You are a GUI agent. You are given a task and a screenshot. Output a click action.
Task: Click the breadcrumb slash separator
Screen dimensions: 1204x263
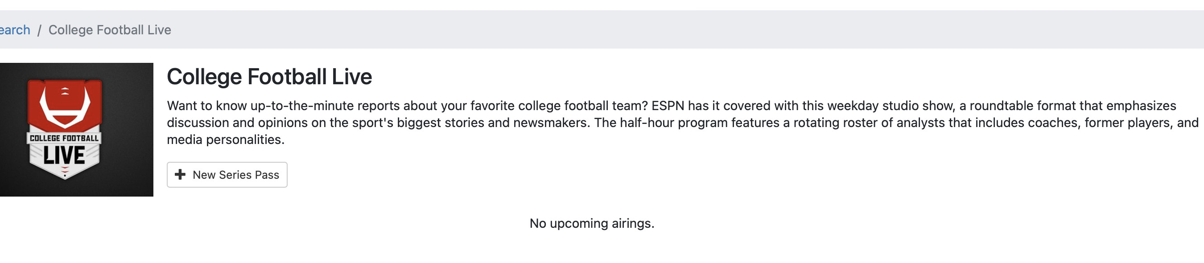(39, 30)
